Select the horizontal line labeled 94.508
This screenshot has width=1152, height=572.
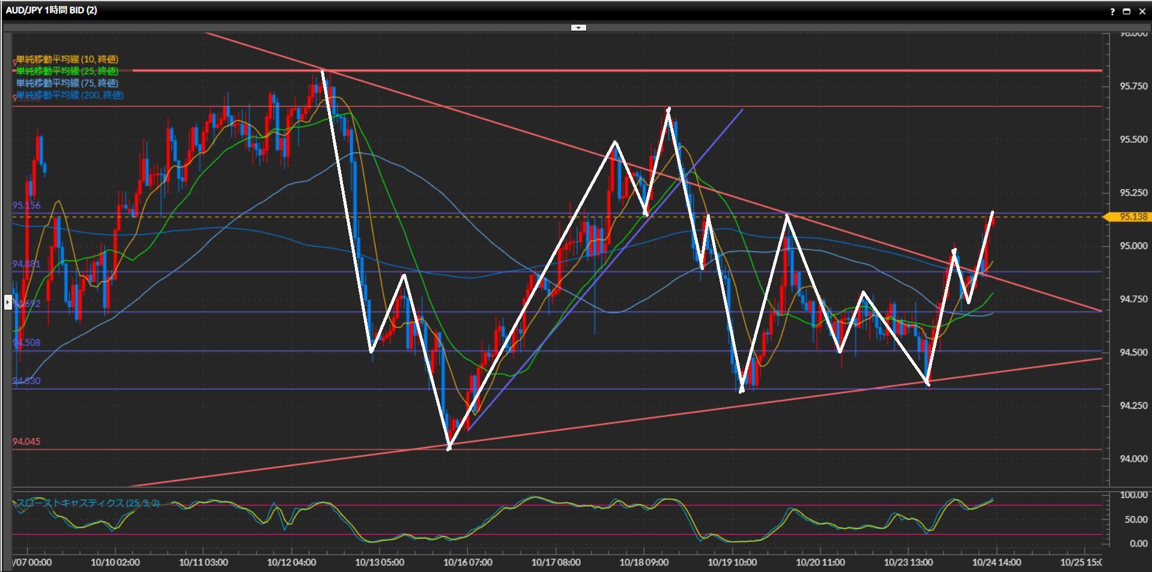pyautogui.click(x=26, y=343)
